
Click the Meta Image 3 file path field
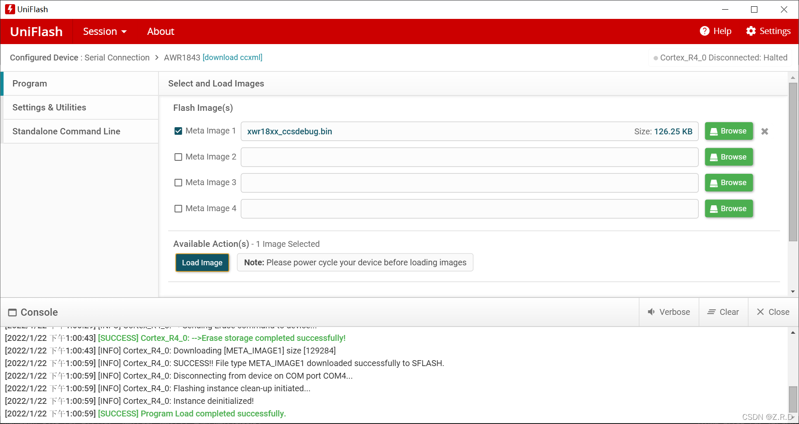point(469,183)
